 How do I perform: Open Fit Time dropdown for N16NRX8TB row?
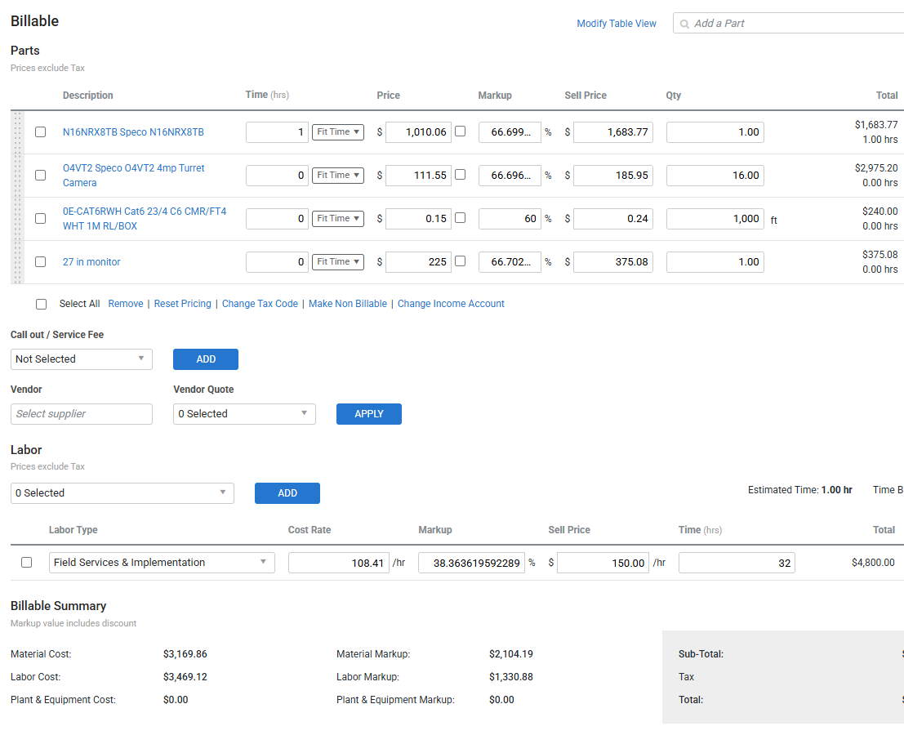tap(338, 132)
